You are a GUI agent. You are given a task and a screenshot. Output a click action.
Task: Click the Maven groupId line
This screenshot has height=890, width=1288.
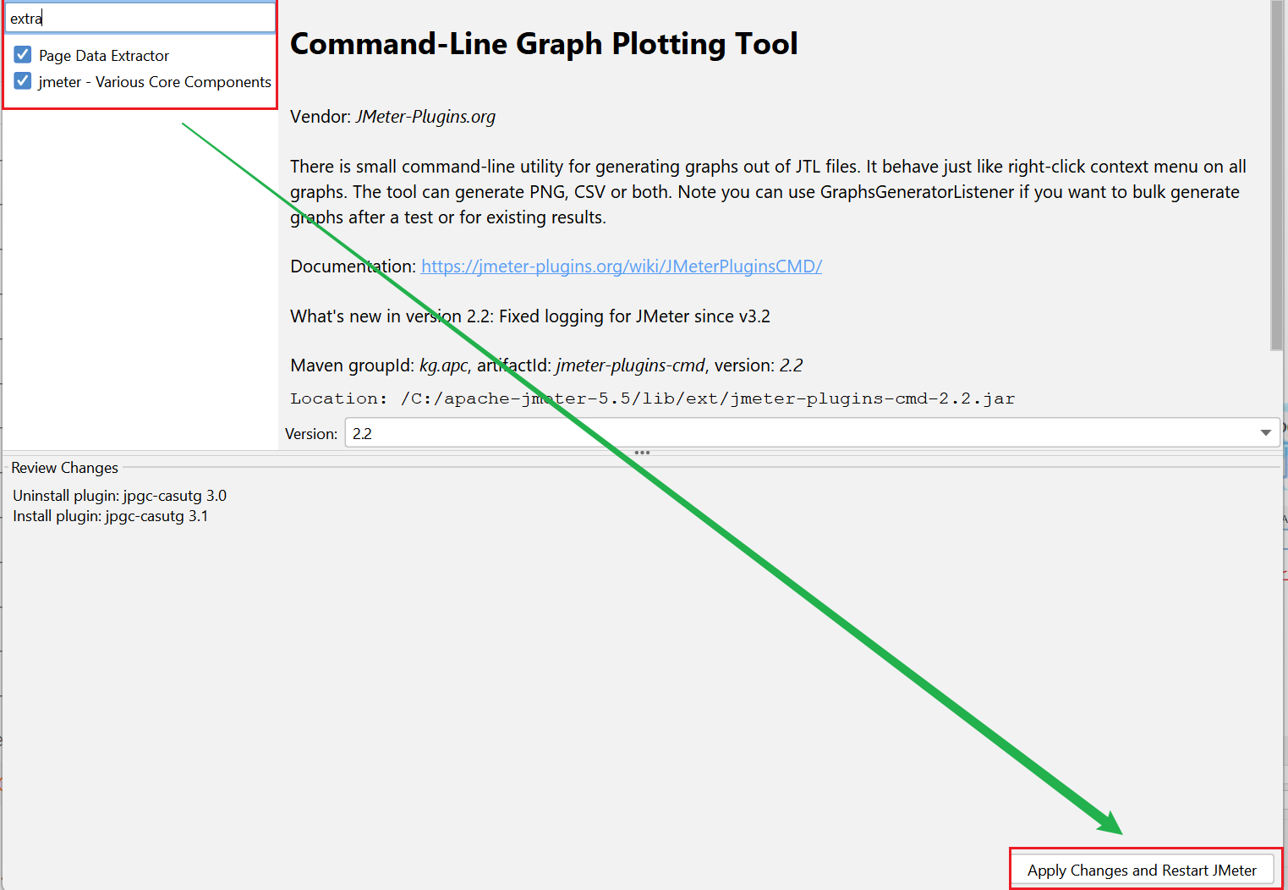point(546,365)
